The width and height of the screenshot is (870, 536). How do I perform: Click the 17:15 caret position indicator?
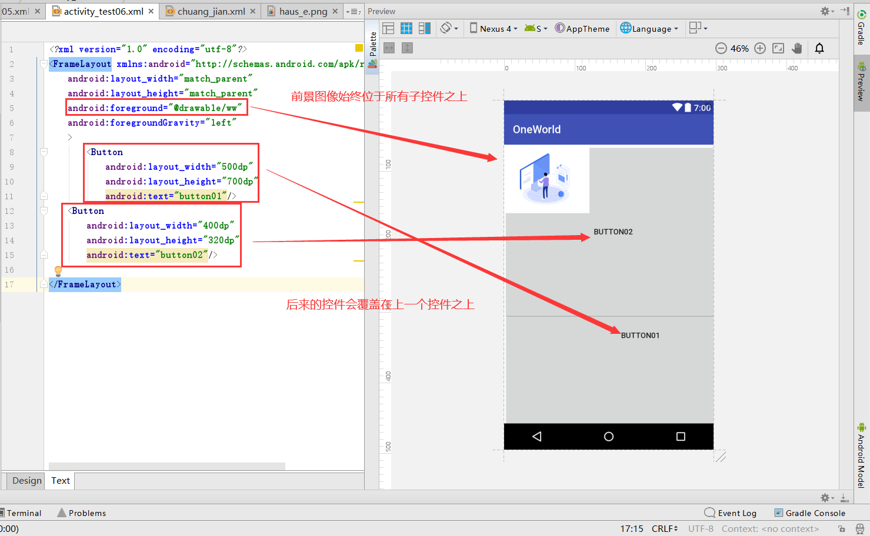[x=632, y=529]
